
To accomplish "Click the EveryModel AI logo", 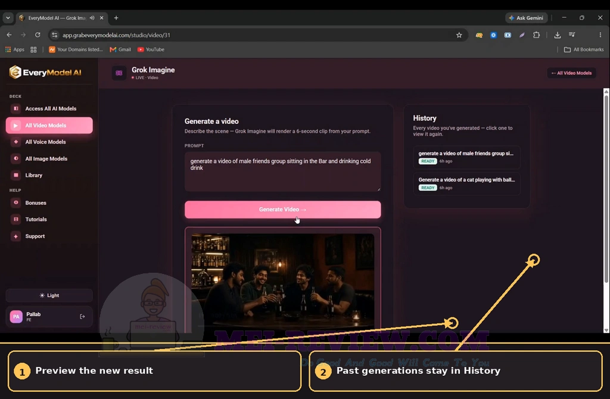I will point(45,72).
